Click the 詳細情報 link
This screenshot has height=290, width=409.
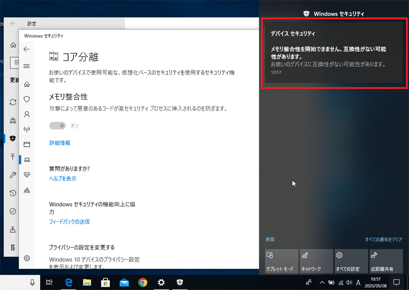click(x=60, y=143)
